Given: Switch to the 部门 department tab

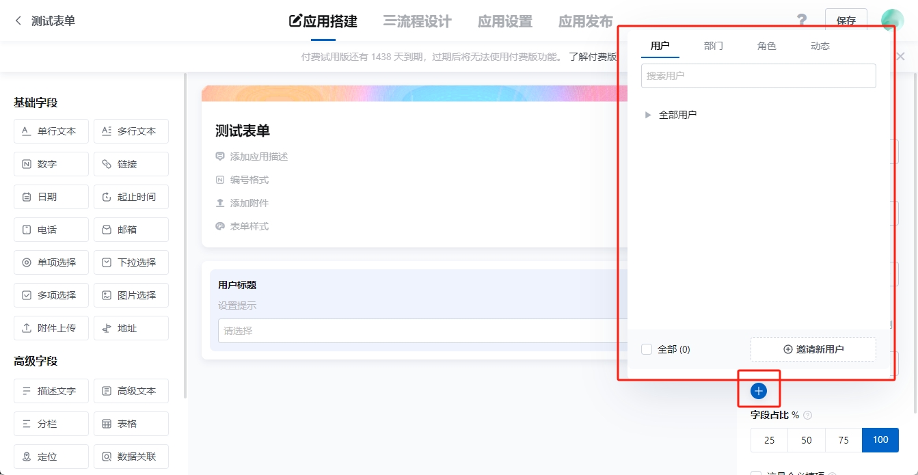Looking at the screenshot, I should (713, 45).
